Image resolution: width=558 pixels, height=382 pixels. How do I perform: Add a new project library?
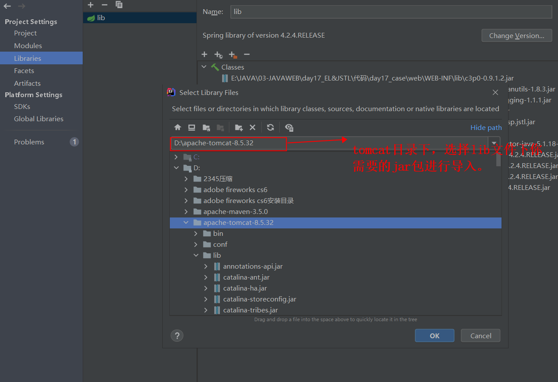click(91, 5)
